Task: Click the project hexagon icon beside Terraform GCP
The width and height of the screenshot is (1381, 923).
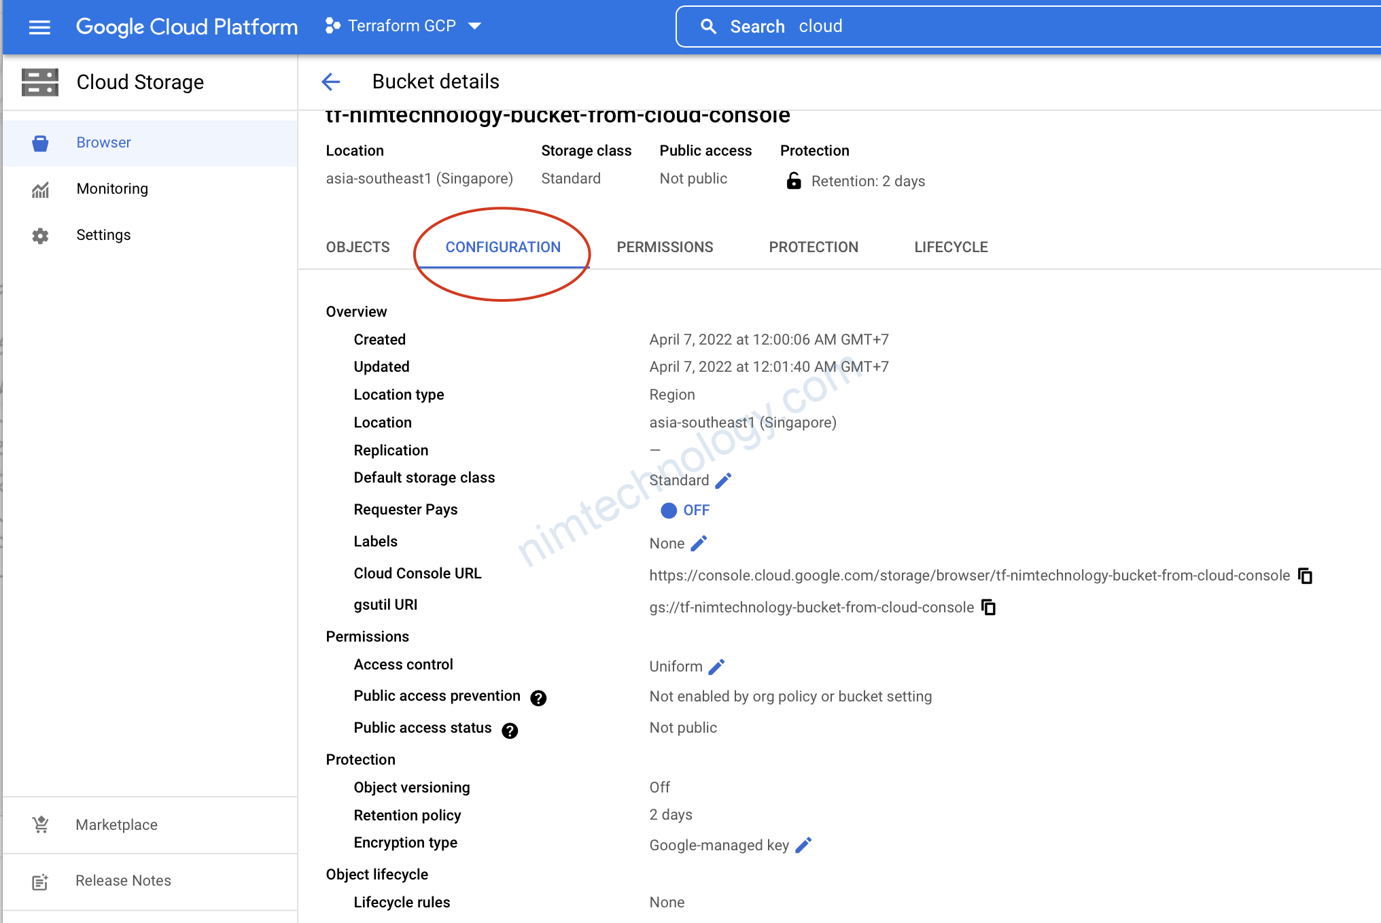Action: pos(332,26)
